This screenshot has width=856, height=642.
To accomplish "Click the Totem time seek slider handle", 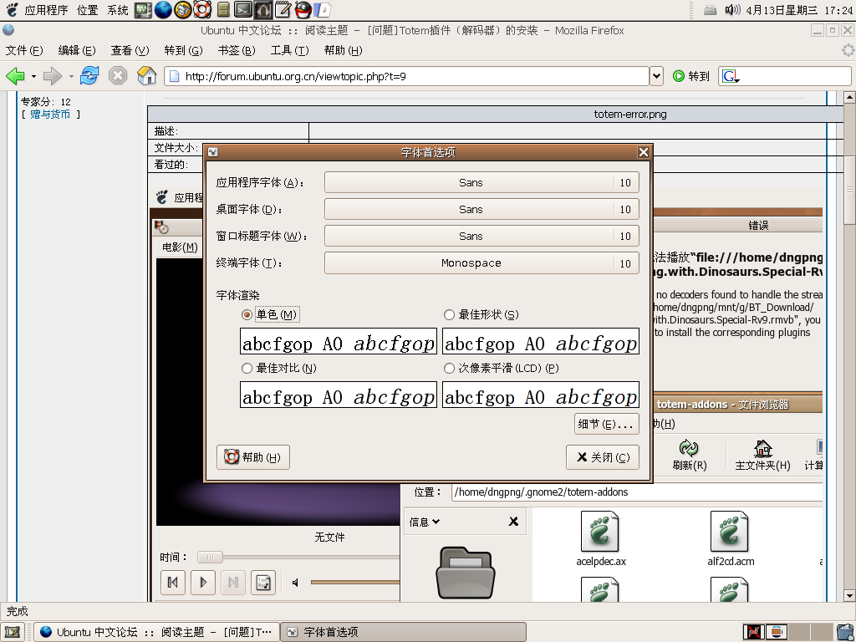I will coord(210,557).
